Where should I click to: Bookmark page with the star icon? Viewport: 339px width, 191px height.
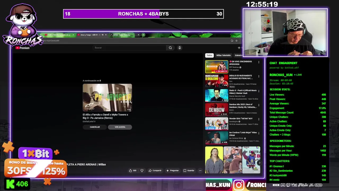(x=237, y=41)
